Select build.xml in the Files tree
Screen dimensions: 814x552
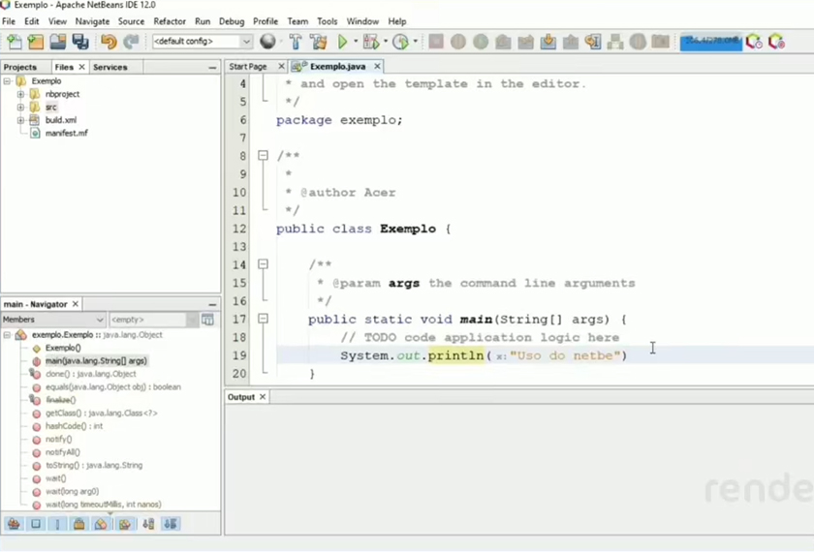[60, 120]
